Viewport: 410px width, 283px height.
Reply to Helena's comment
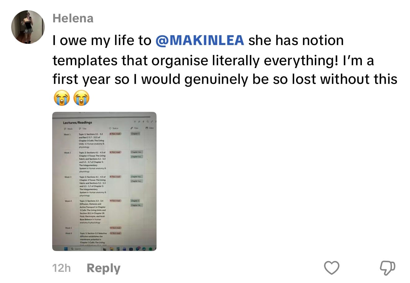103,268
